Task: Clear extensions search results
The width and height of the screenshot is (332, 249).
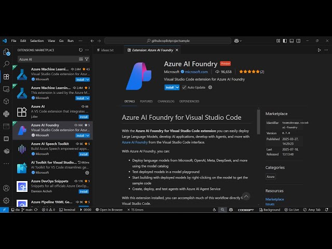Action: point(81,59)
